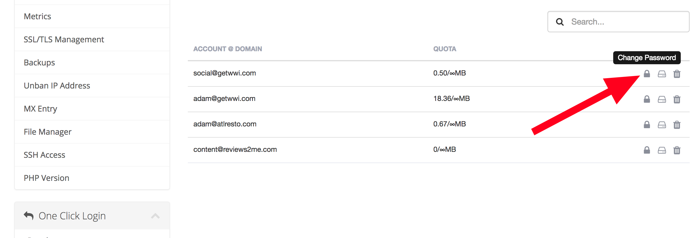The image size is (700, 238).
Task: Change password for adam@getwwi.com with its lock icon
Action: (647, 99)
